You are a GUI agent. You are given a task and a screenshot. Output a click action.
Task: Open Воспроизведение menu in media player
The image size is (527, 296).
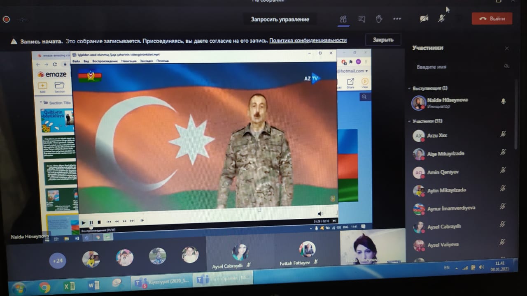tap(105, 61)
